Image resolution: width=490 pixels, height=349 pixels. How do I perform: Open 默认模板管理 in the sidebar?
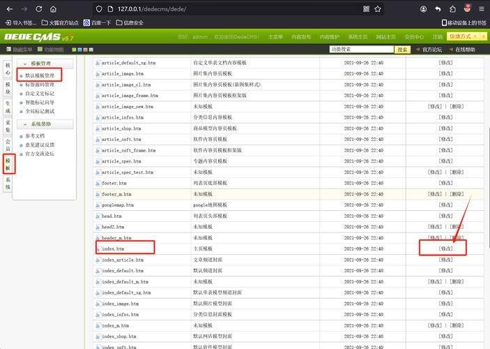[39, 75]
